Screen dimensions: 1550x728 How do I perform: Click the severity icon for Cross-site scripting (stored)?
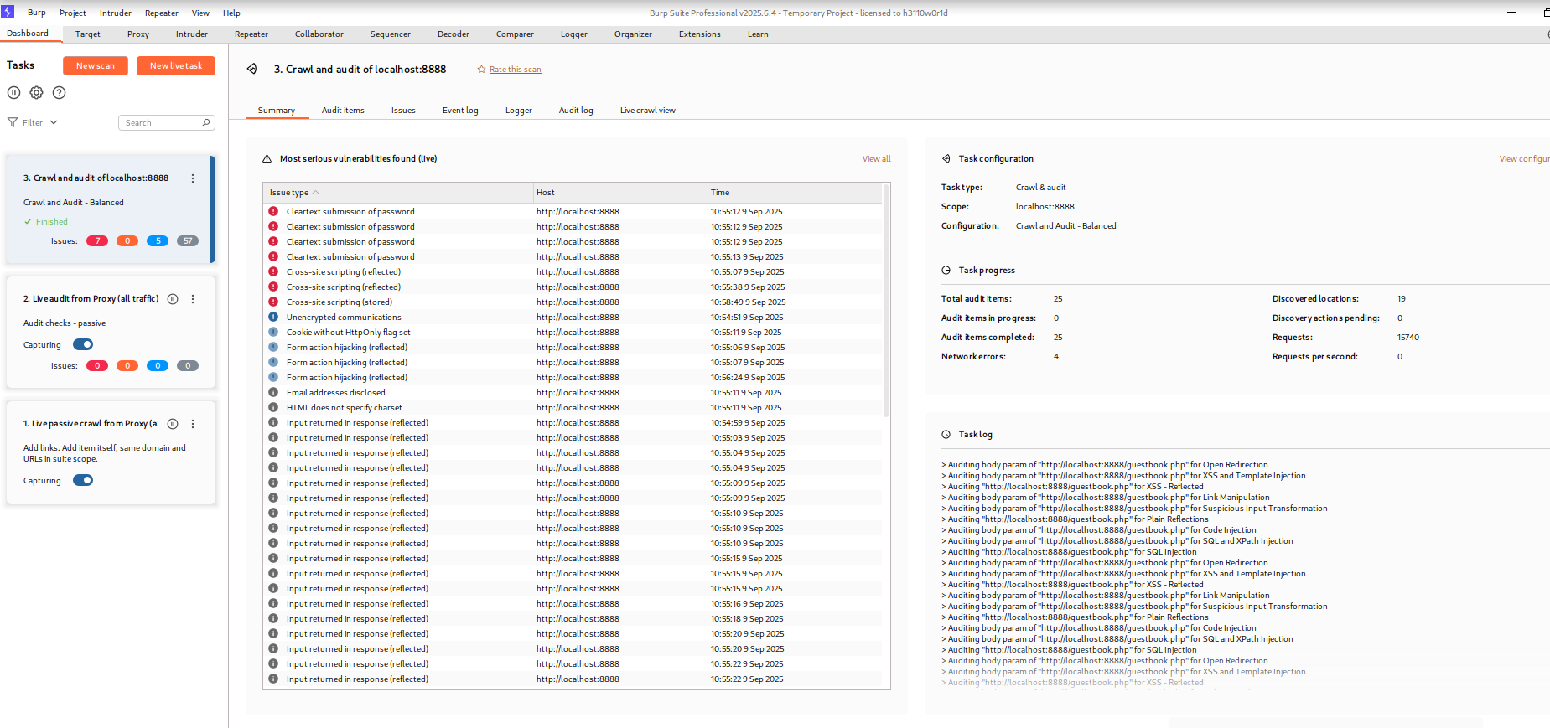273,302
